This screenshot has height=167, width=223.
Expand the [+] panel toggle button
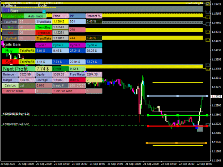click(6, 10)
